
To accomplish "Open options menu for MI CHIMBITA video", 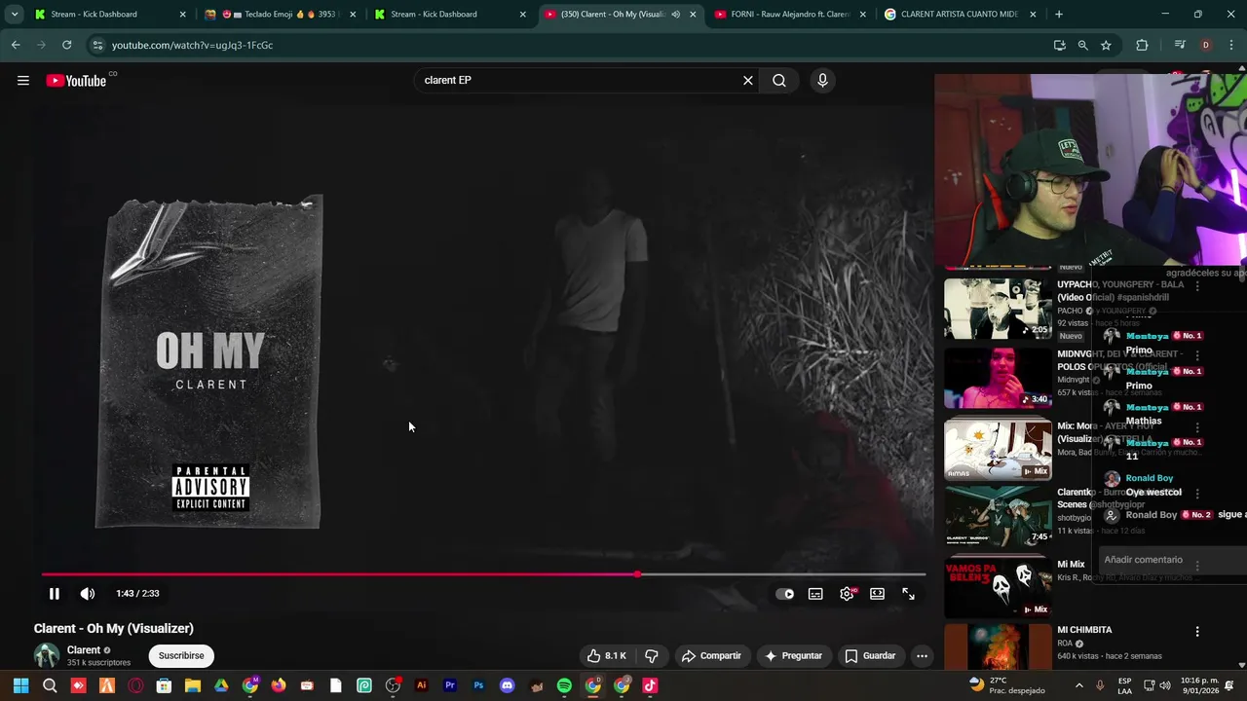I will click(x=1197, y=632).
